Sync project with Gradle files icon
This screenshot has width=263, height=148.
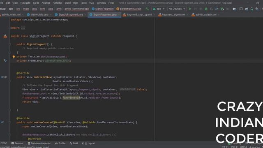click(x=246, y=9)
